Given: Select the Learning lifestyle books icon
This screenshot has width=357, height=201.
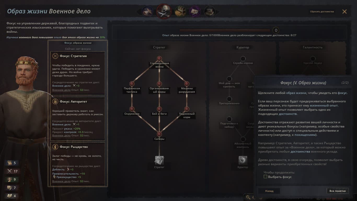Looking at the screenshot, I should coord(210,11).
